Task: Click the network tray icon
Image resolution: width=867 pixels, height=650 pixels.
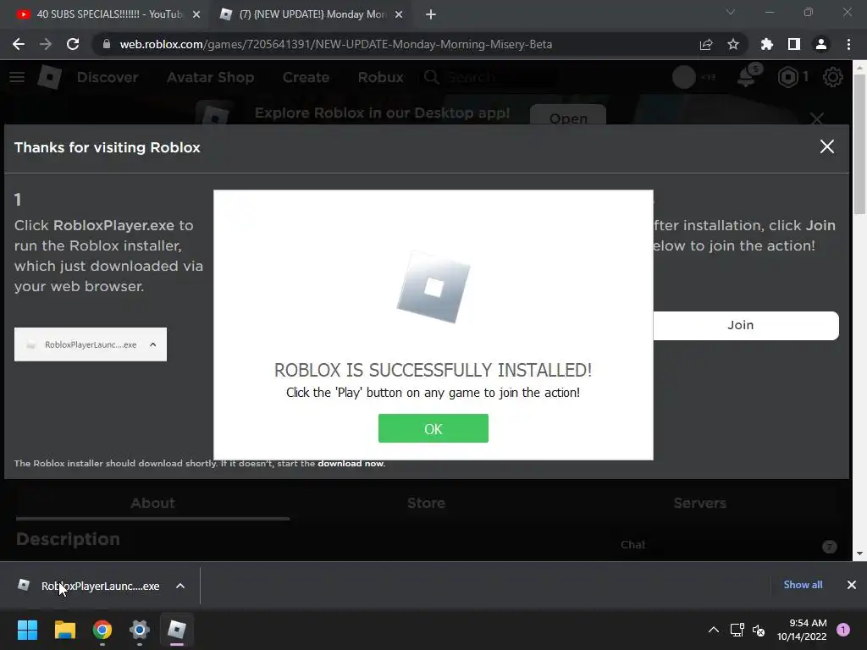Action: pos(737,630)
